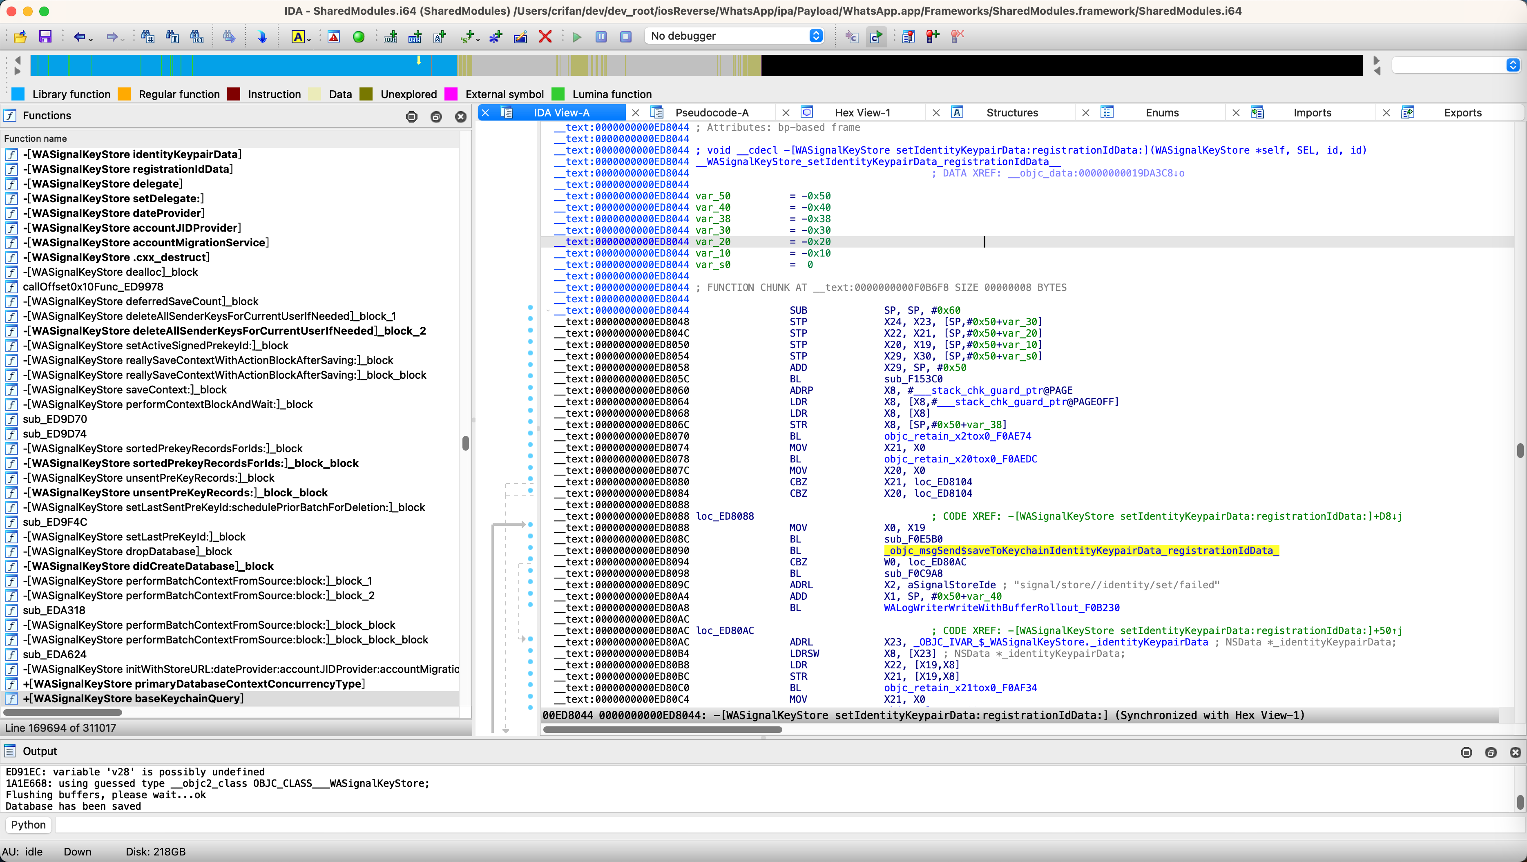The image size is (1527, 862).
Task: Switch to the Pseudocode-A tab
Action: pyautogui.click(x=712, y=113)
